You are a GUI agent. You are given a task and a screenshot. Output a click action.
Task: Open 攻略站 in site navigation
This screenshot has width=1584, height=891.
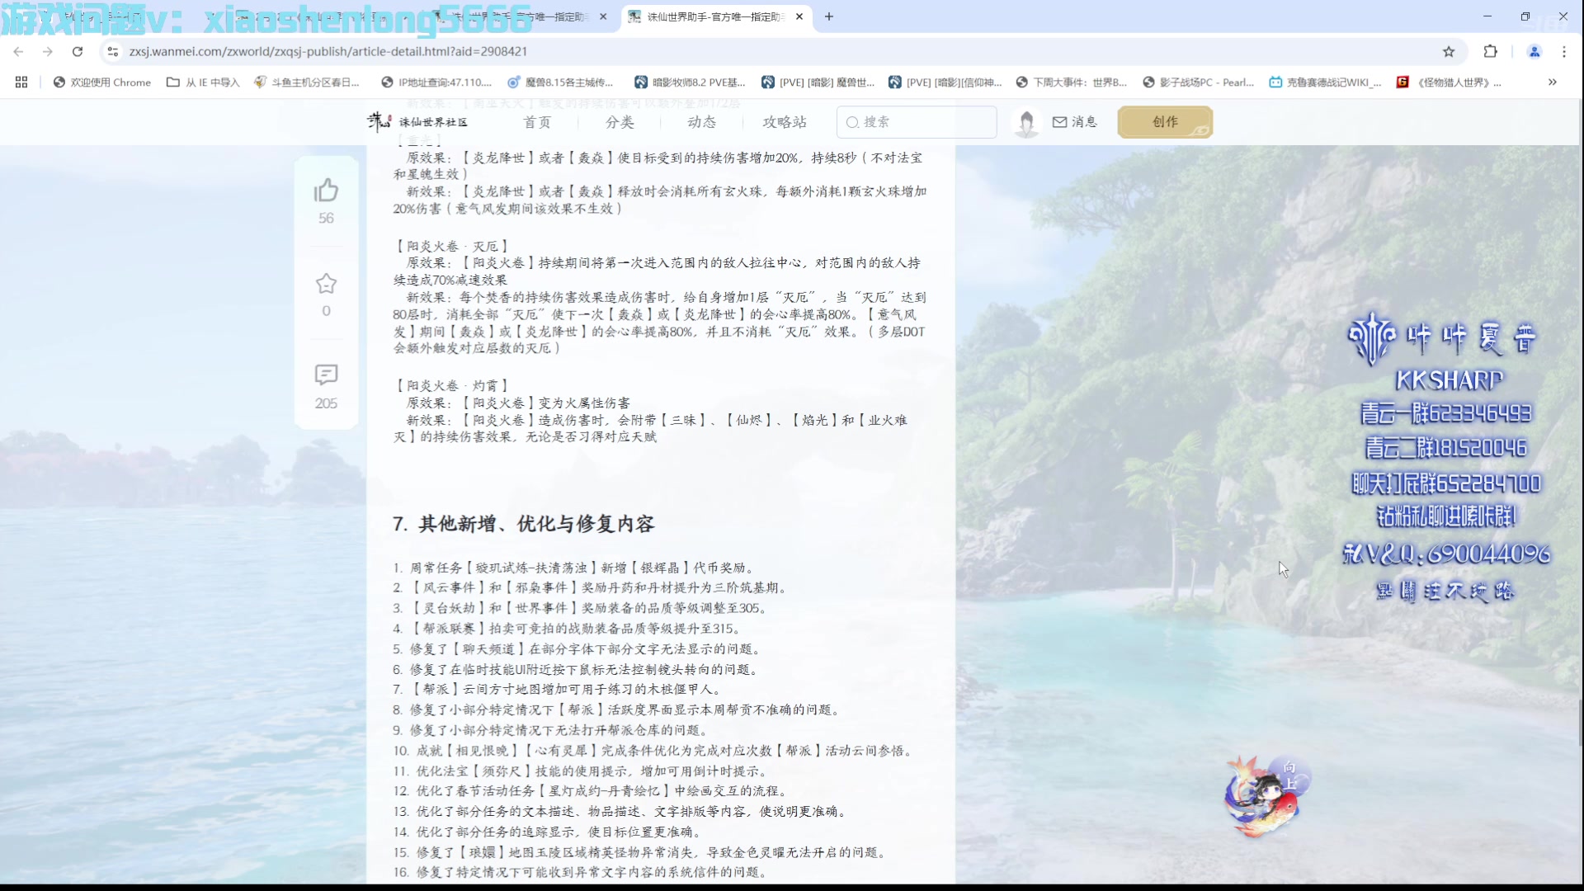point(785,122)
